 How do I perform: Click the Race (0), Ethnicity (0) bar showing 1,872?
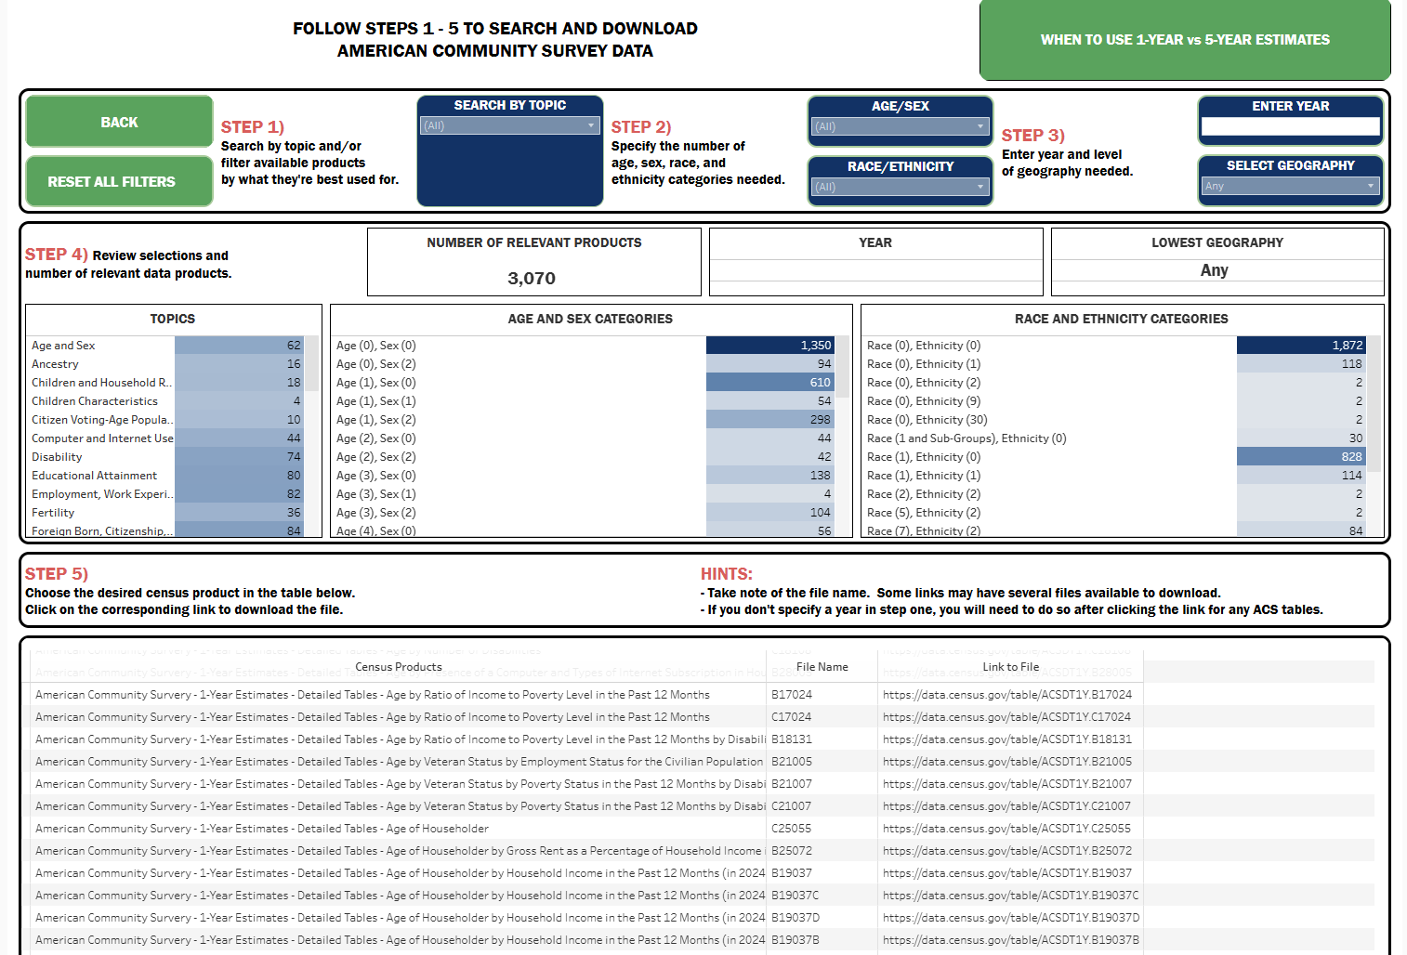pyautogui.click(x=1301, y=346)
